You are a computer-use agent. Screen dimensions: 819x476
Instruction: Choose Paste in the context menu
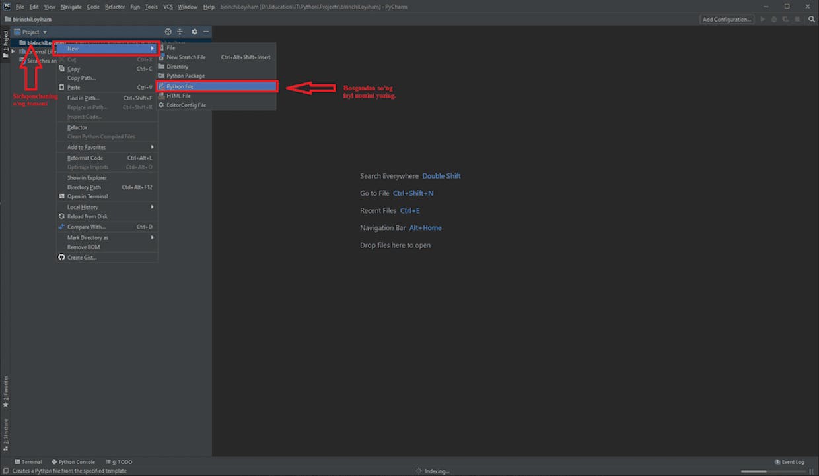(106, 87)
